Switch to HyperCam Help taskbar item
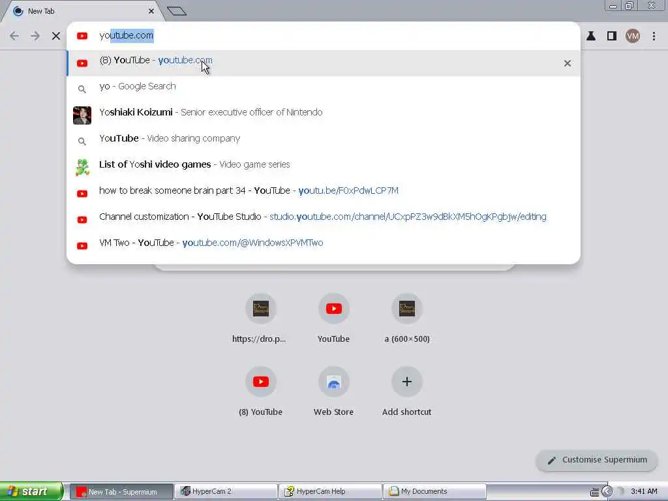Screen dimensions: 668x501 click(331, 492)
